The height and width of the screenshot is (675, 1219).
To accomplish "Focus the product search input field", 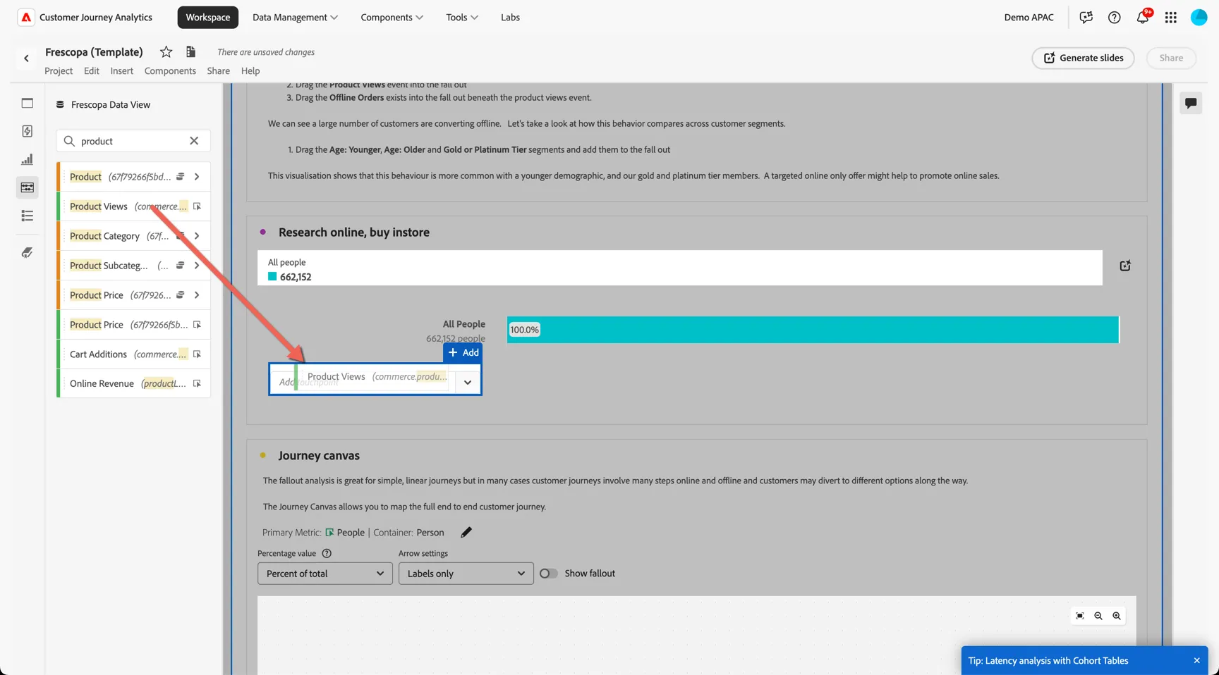I will pos(133,141).
